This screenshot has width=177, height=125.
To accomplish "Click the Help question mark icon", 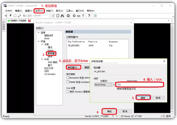I will 89,16.
